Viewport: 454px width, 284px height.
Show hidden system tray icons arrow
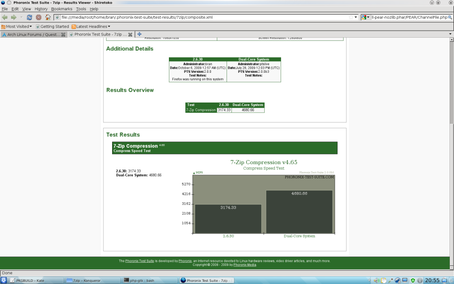pyautogui.click(x=369, y=280)
